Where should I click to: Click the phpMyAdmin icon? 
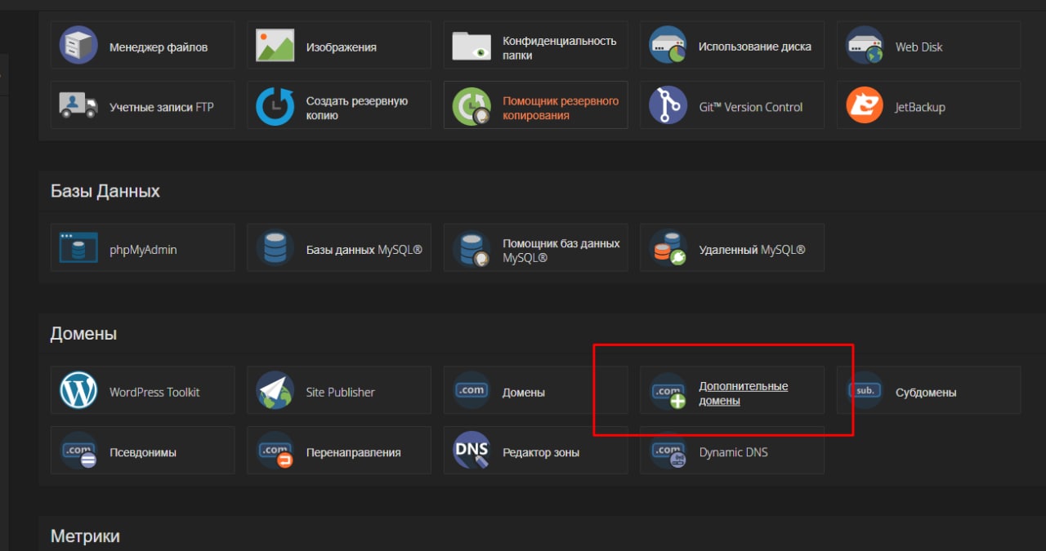(78, 248)
